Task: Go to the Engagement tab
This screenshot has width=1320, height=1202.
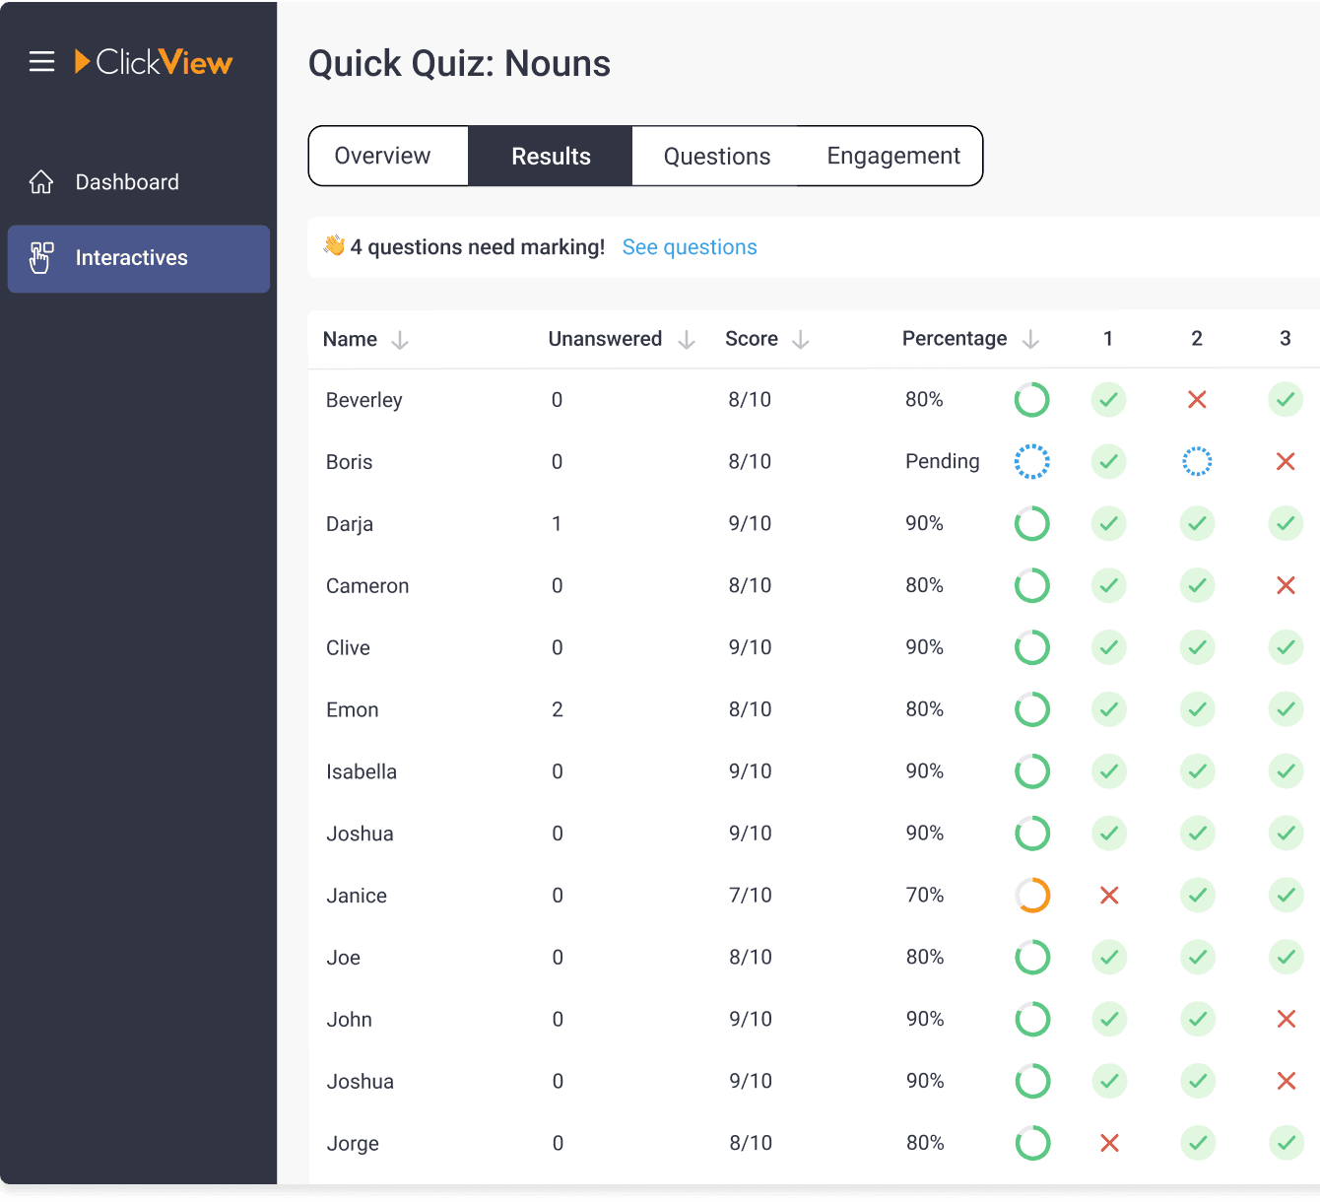Action: [x=892, y=156]
